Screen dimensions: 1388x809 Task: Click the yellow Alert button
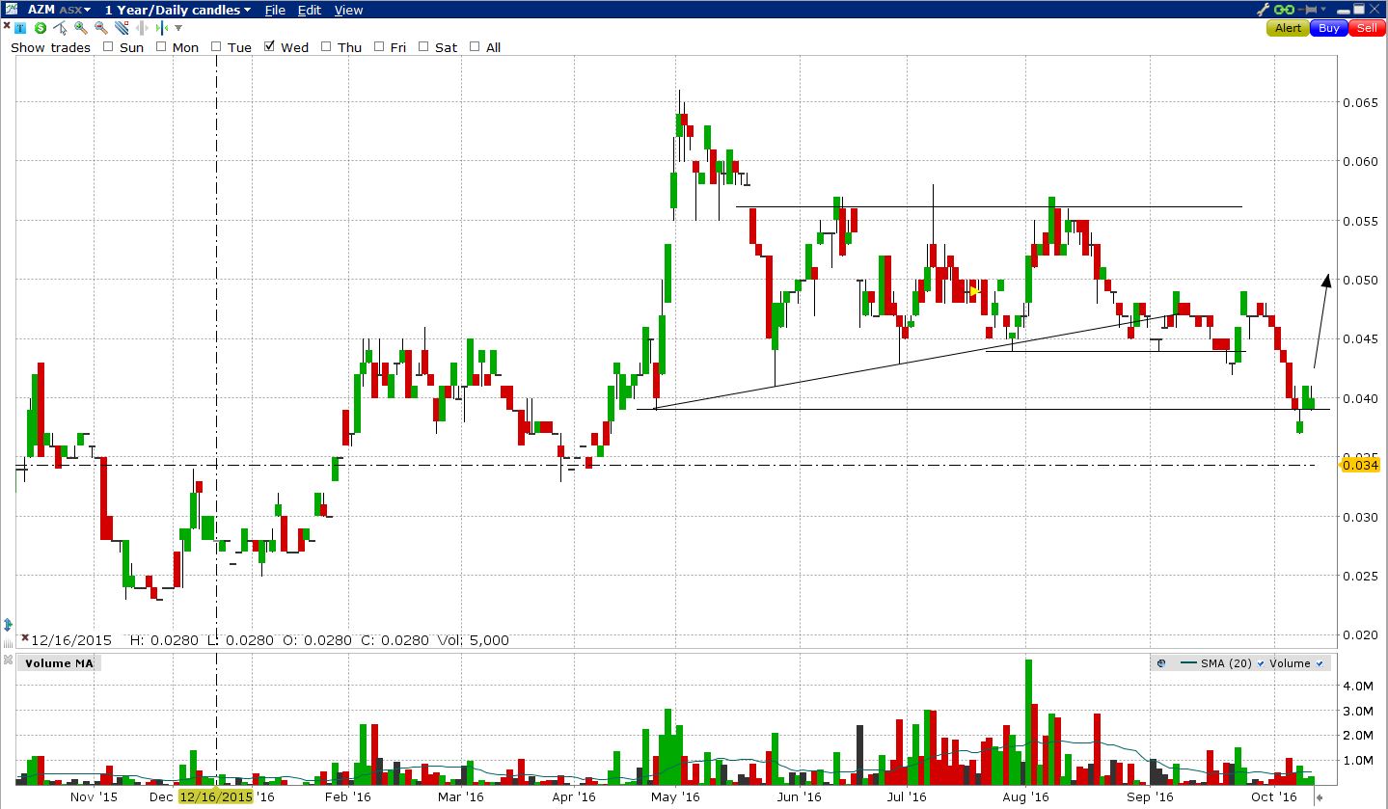(x=1288, y=28)
